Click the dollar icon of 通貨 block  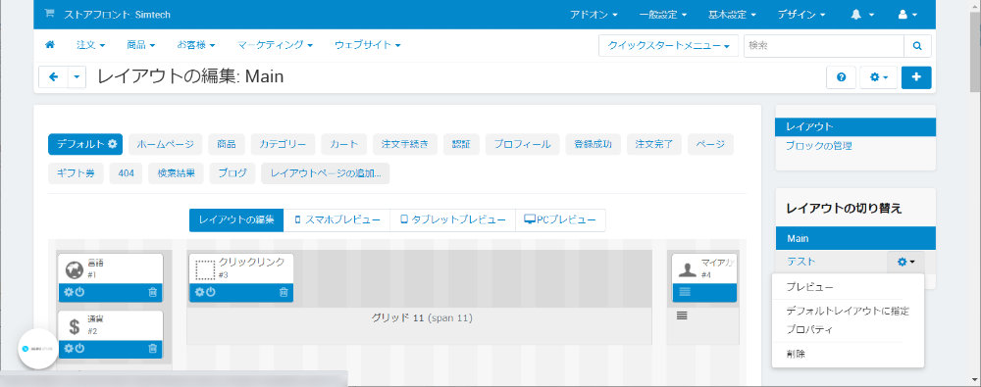click(75, 326)
